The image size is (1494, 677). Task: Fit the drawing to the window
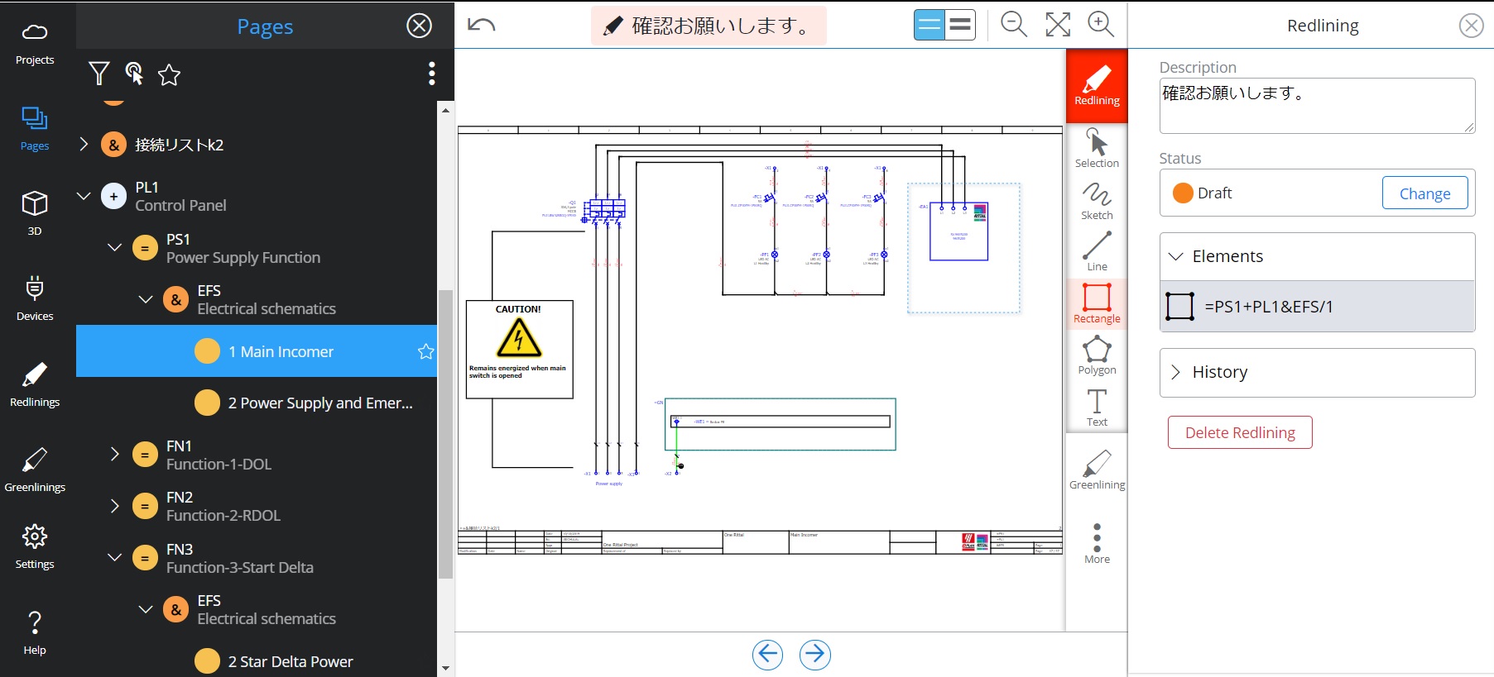[x=1058, y=25]
